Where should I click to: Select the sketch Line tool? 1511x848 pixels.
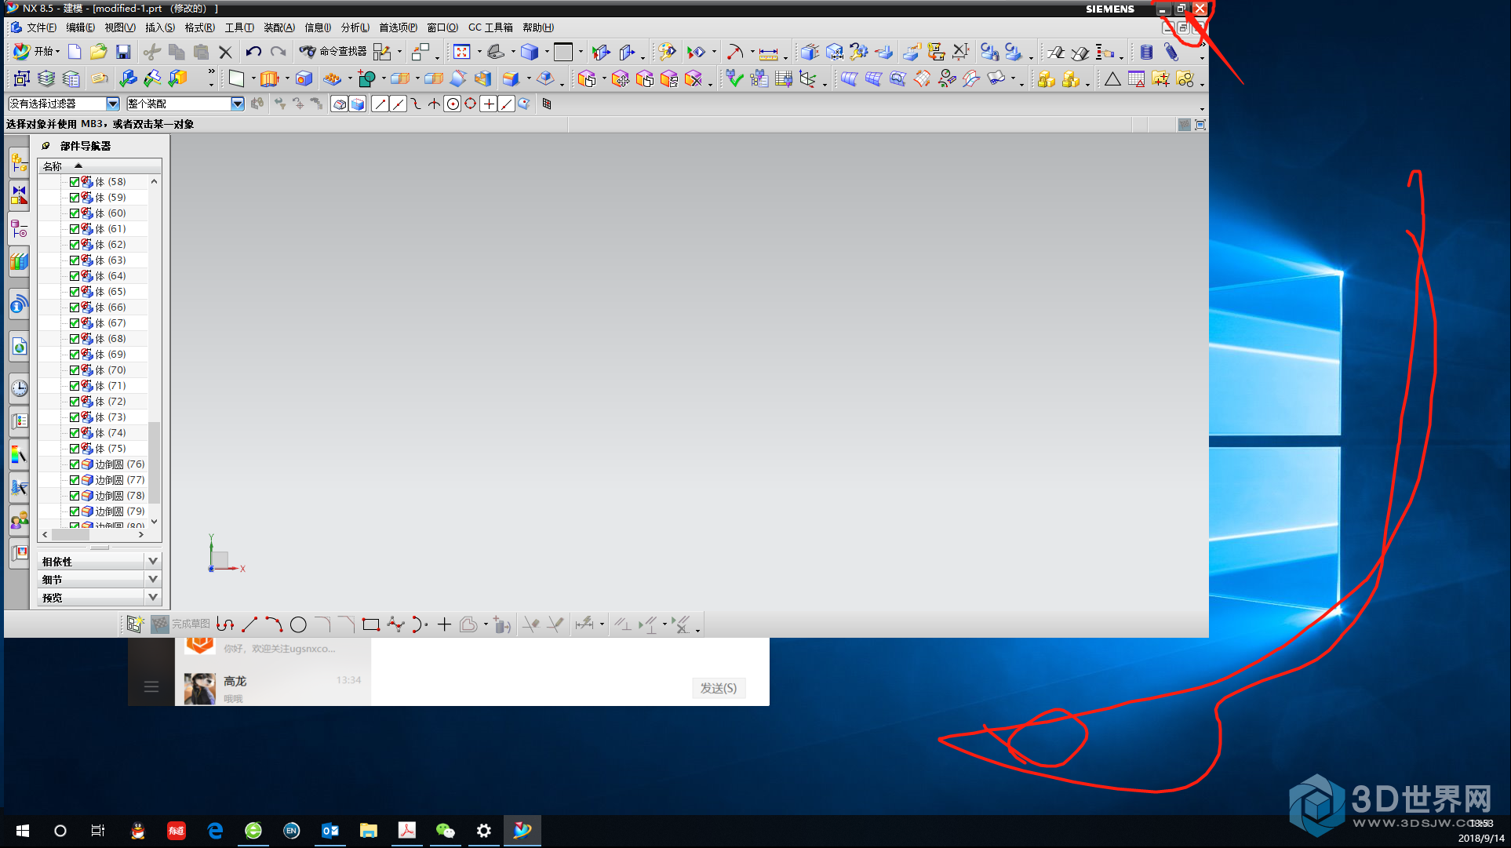(249, 624)
